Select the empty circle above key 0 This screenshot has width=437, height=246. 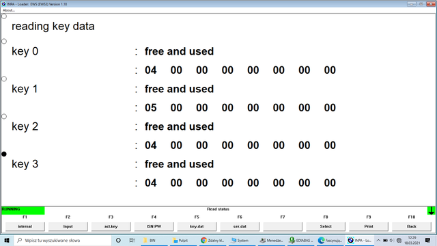pos(4,41)
